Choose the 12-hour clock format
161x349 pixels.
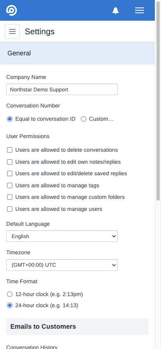pyautogui.click(x=9, y=294)
